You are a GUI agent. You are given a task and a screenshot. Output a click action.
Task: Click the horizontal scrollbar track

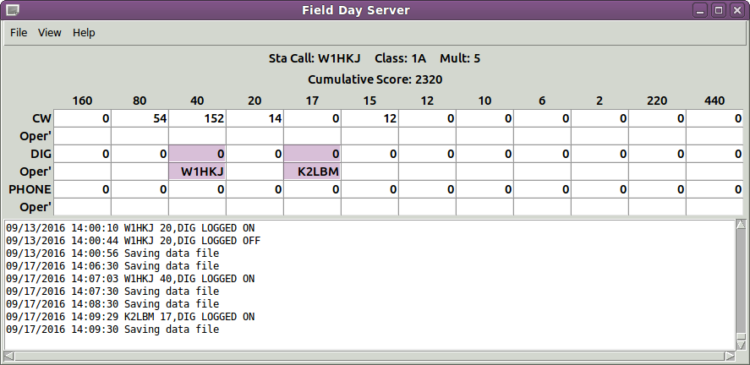[370, 356]
